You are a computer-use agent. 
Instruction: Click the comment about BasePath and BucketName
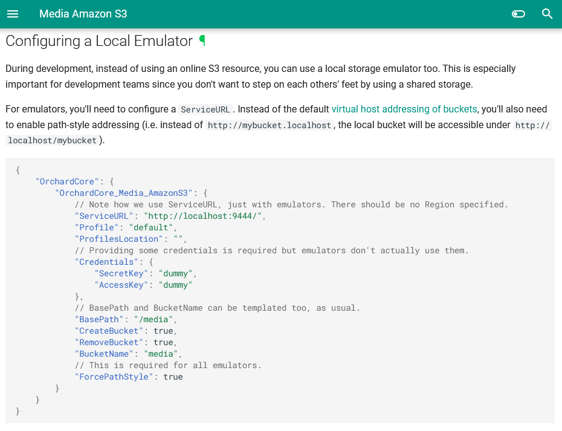[217, 308]
